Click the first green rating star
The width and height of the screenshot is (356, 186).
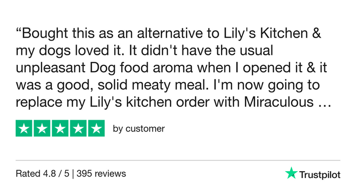coord(24,128)
